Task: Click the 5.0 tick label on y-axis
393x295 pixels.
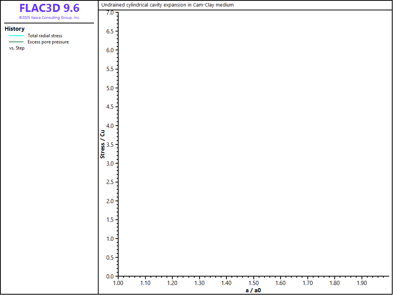Action: (x=110, y=88)
